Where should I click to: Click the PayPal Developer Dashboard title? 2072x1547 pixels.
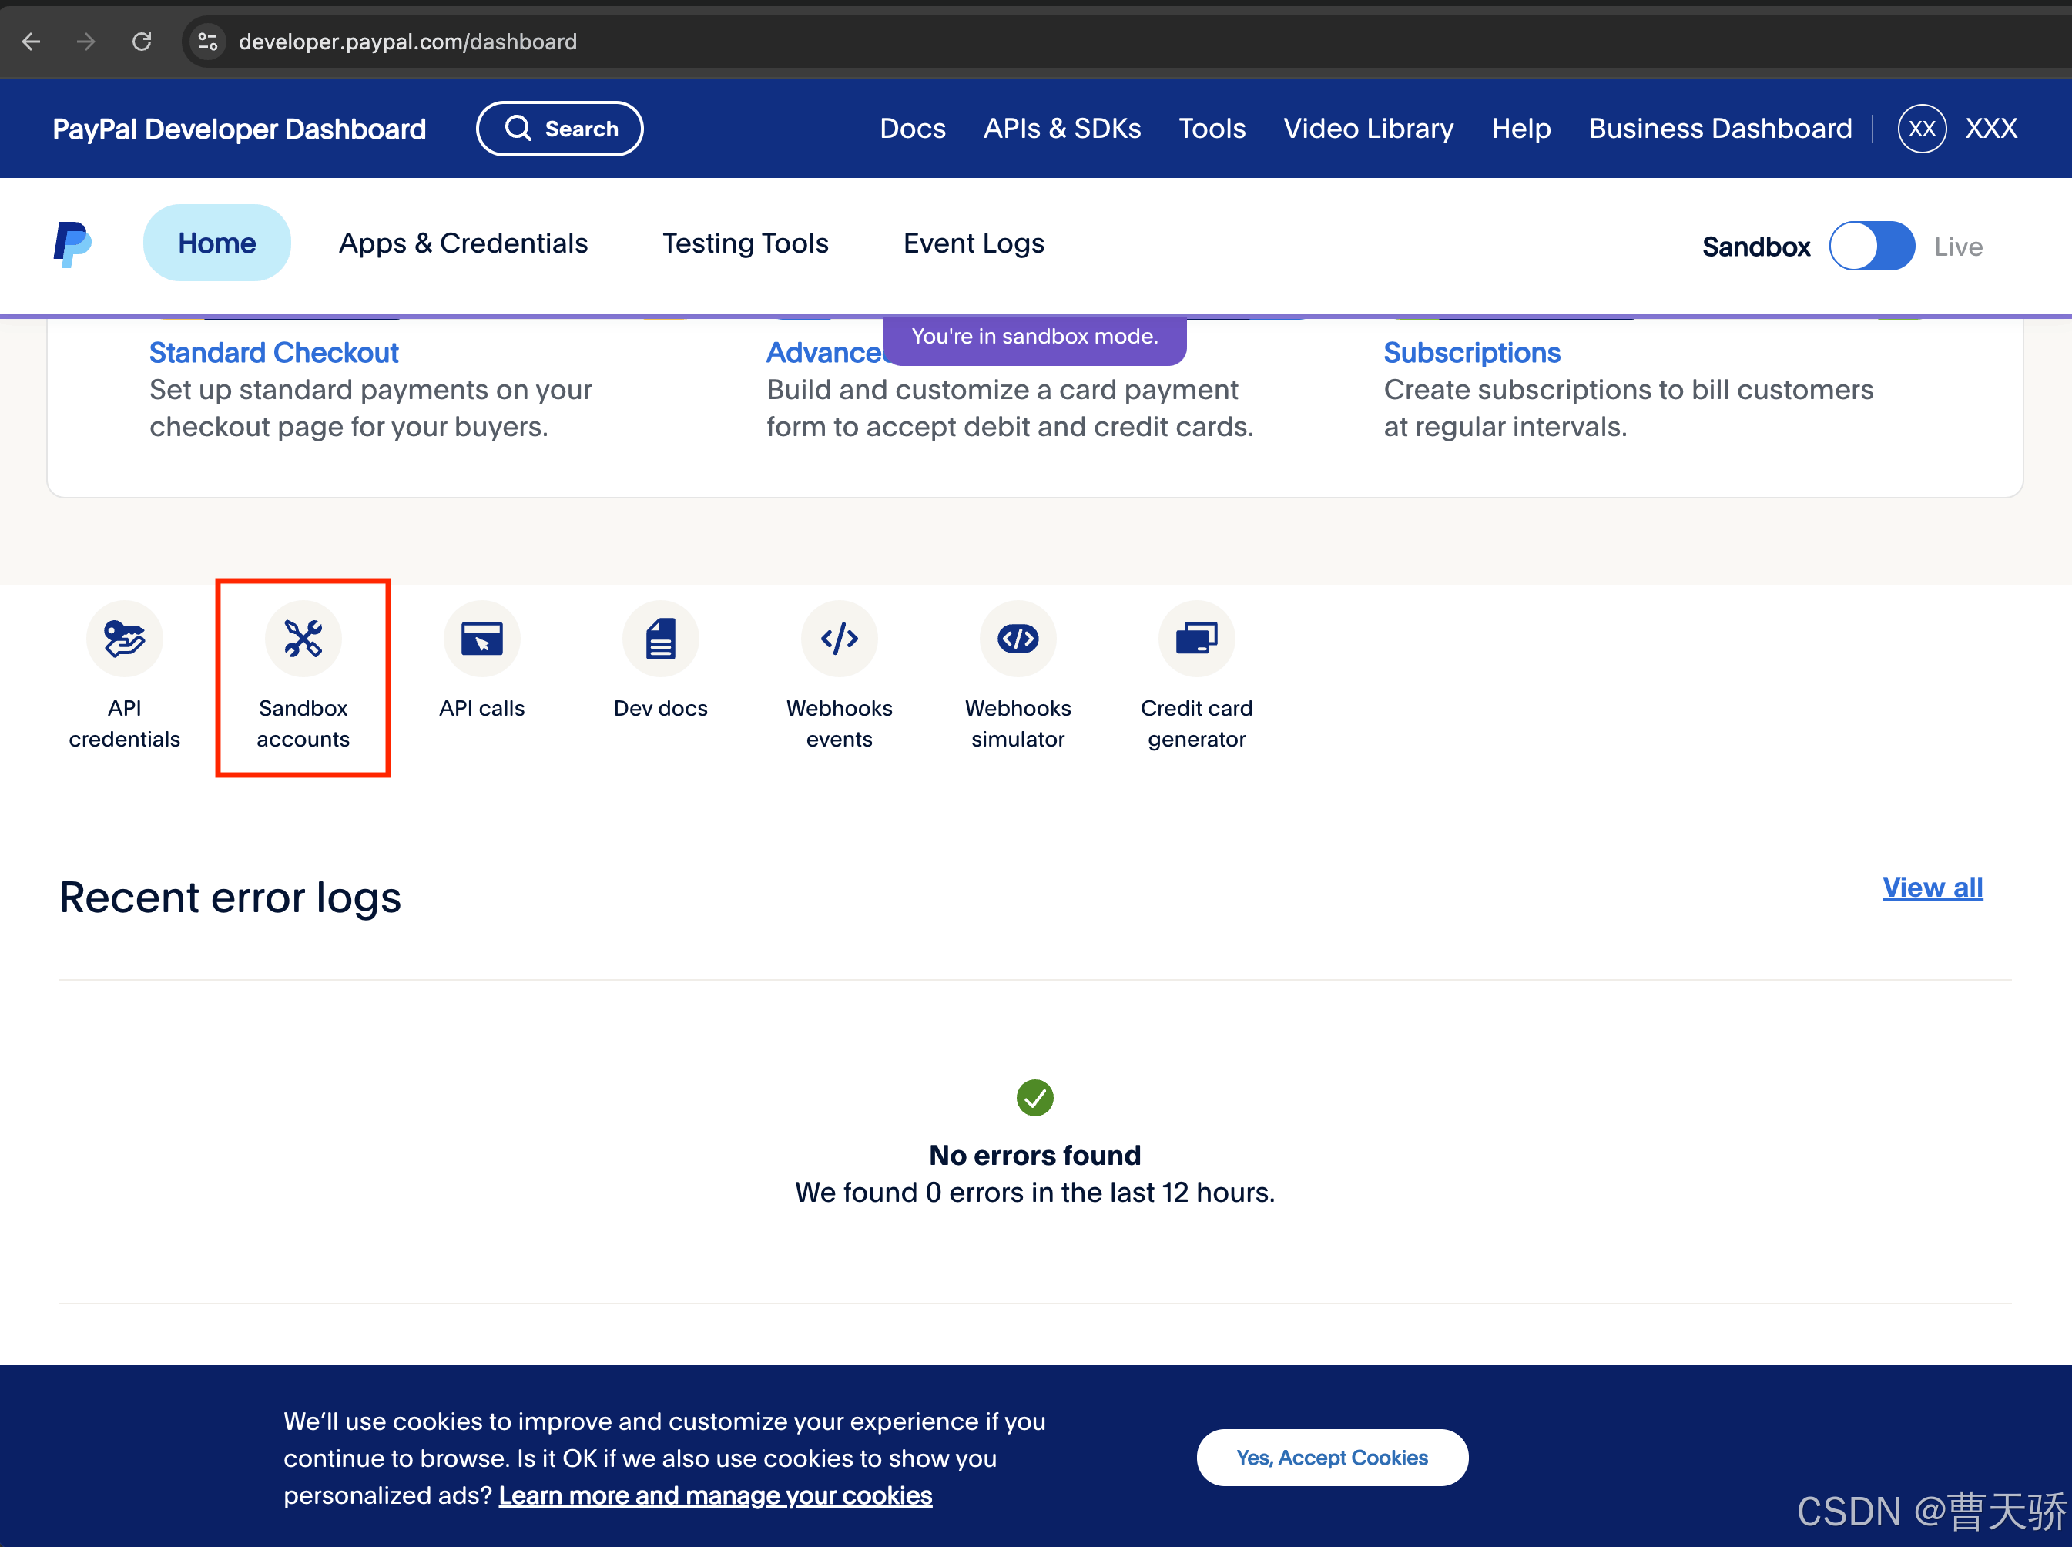point(239,129)
